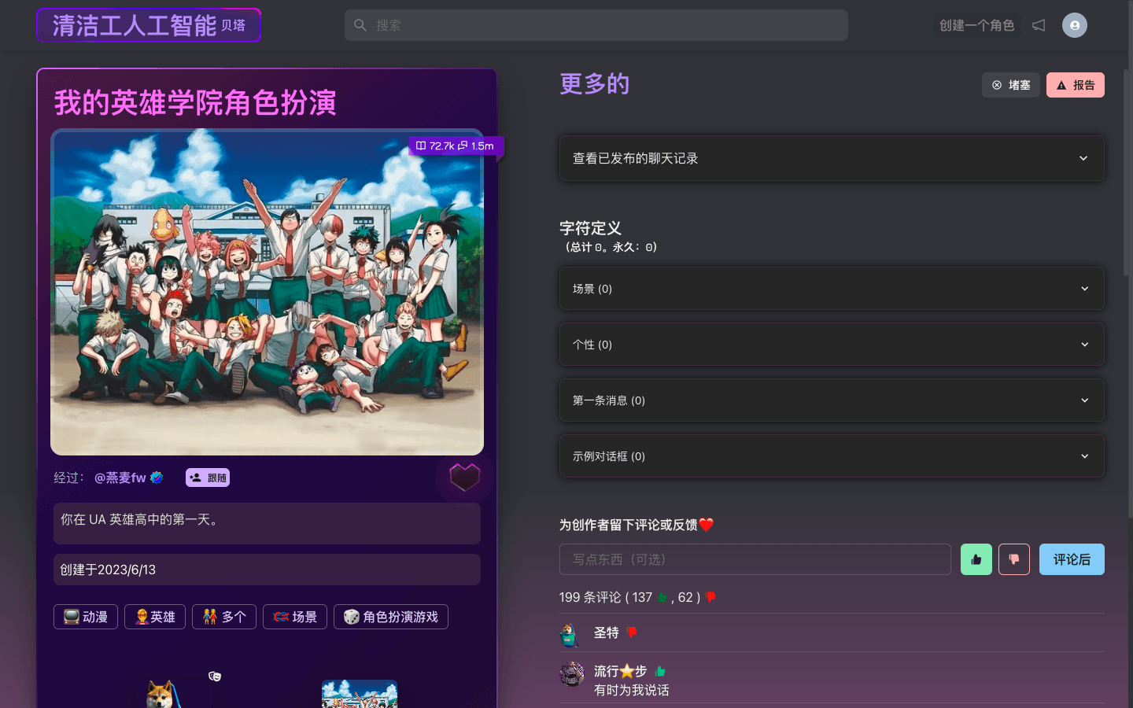Click the magnifier search icon

click(x=360, y=25)
